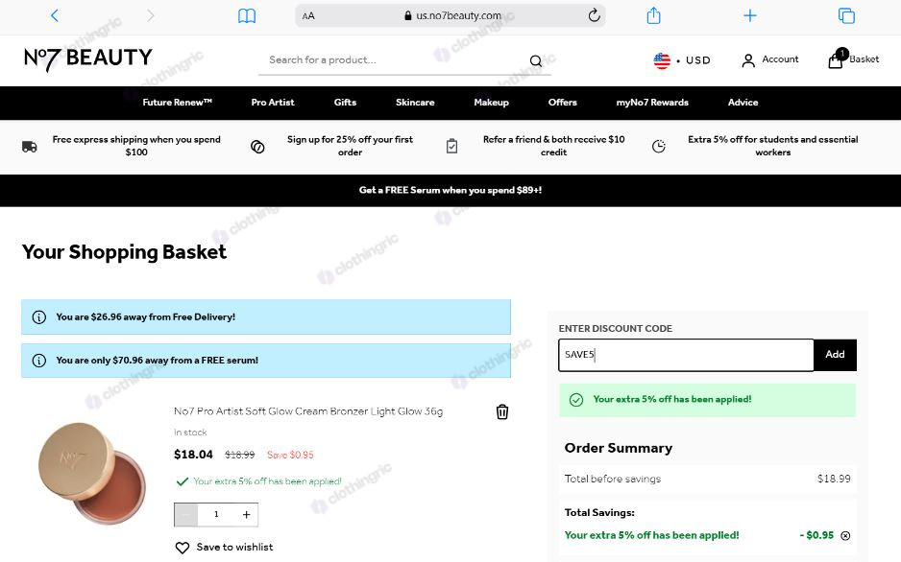Increase bronzer quantity with plus button
Viewport: 901px width, 562px height.
(247, 514)
